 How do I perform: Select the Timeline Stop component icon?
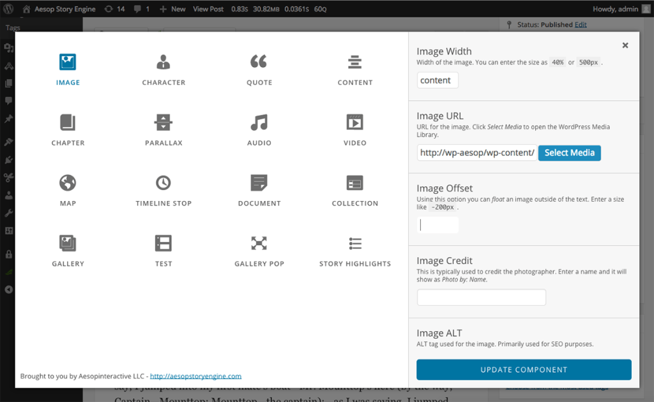click(163, 183)
